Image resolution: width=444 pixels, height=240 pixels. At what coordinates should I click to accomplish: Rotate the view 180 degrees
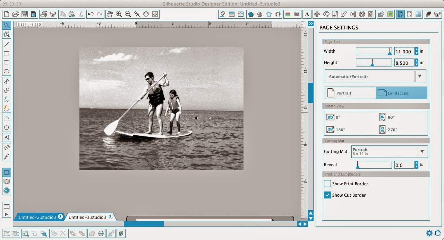335,129
